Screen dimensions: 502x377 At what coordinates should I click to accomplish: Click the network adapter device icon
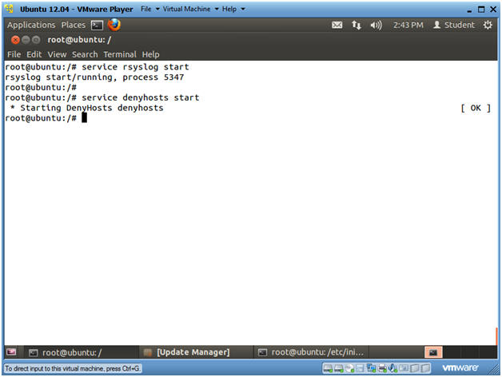pos(372,369)
